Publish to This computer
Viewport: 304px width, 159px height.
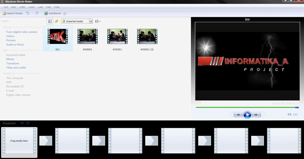tap(15, 78)
